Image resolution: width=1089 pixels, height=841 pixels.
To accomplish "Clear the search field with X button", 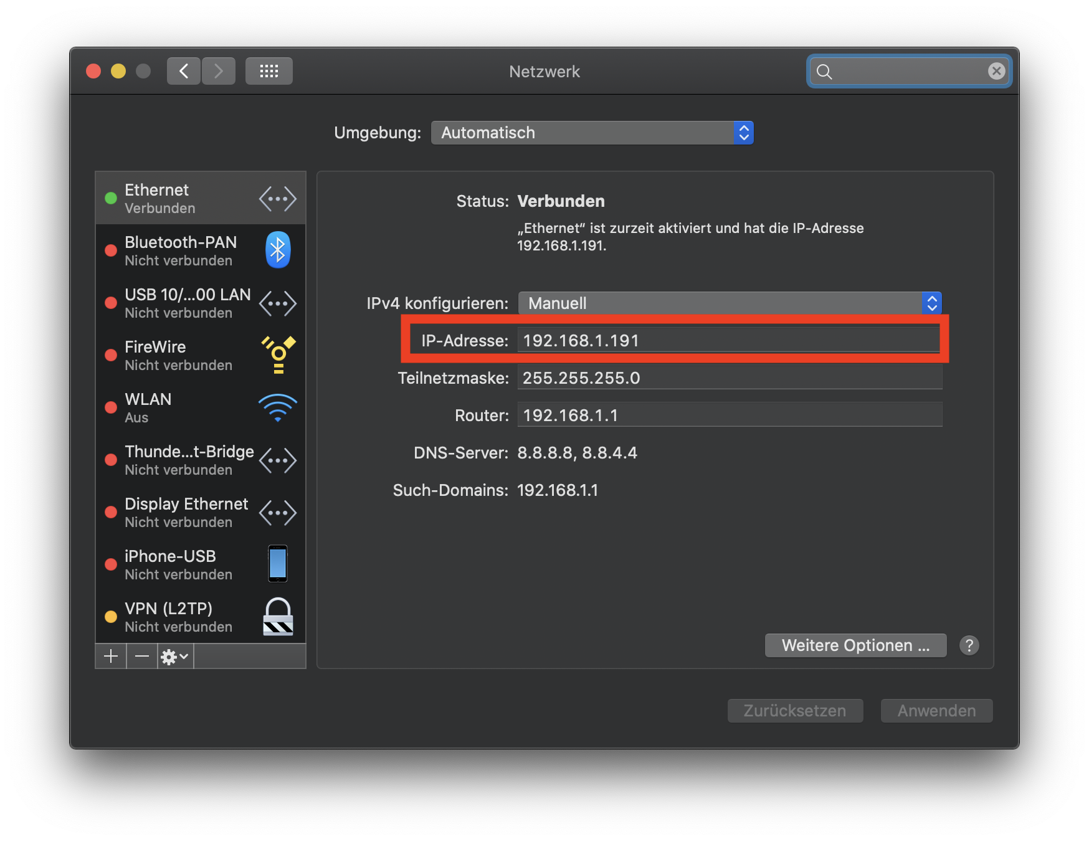I will [x=996, y=71].
